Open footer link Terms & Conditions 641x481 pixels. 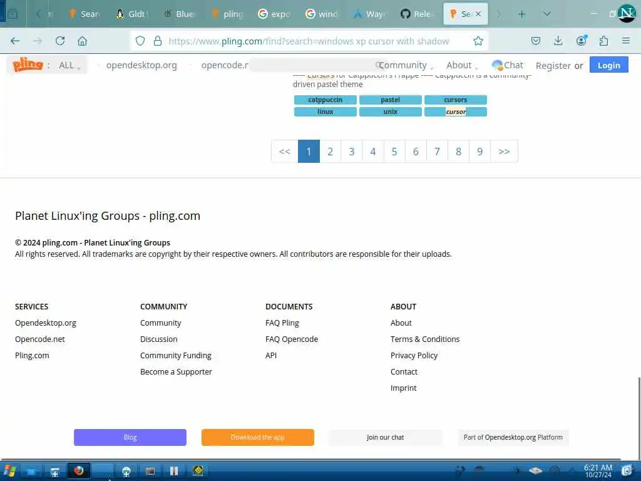(425, 339)
